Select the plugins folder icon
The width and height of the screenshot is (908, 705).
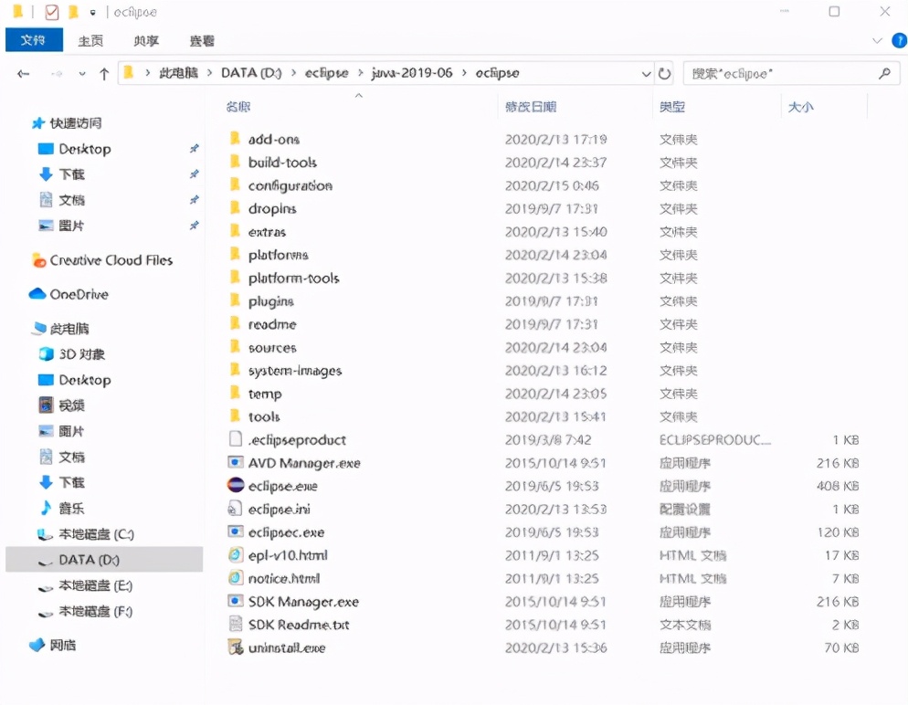[x=235, y=301]
